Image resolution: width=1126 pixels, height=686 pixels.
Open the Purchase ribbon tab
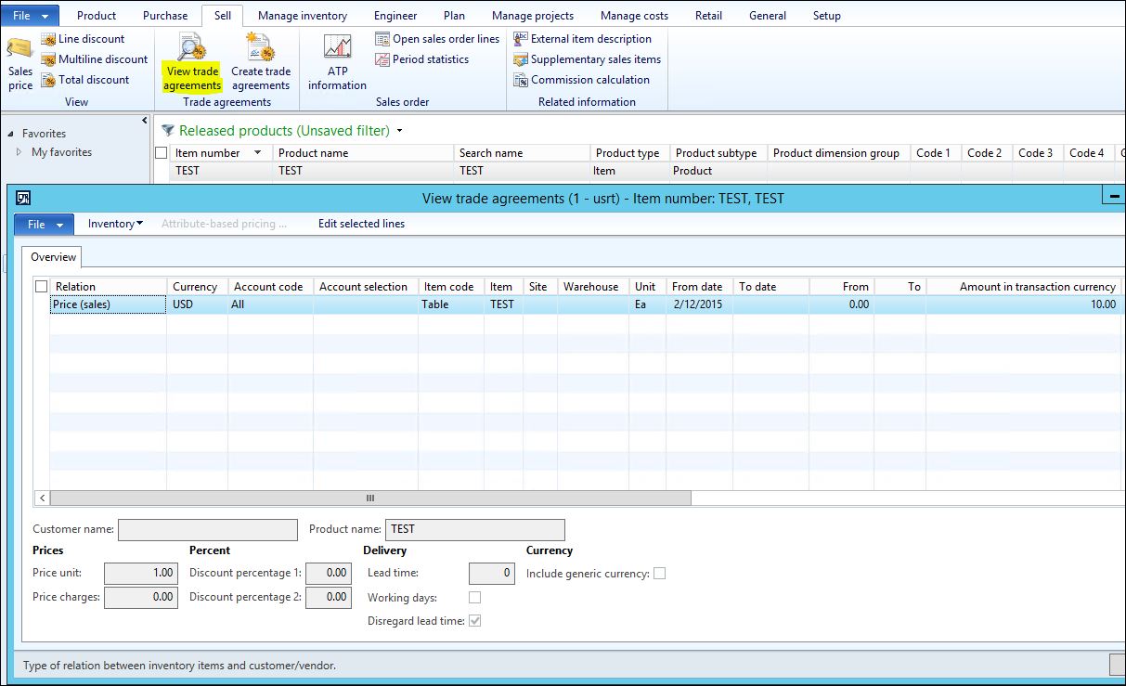pos(165,16)
